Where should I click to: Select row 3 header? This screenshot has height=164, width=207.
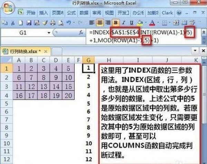(7, 86)
